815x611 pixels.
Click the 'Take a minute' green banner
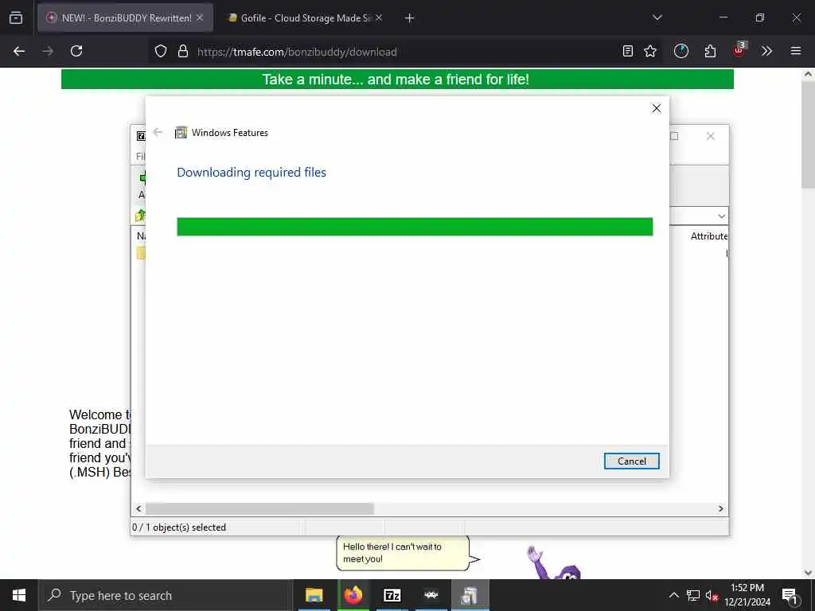coord(397,79)
